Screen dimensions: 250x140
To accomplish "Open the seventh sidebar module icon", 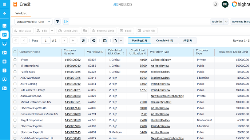I will (x=4, y=79).
